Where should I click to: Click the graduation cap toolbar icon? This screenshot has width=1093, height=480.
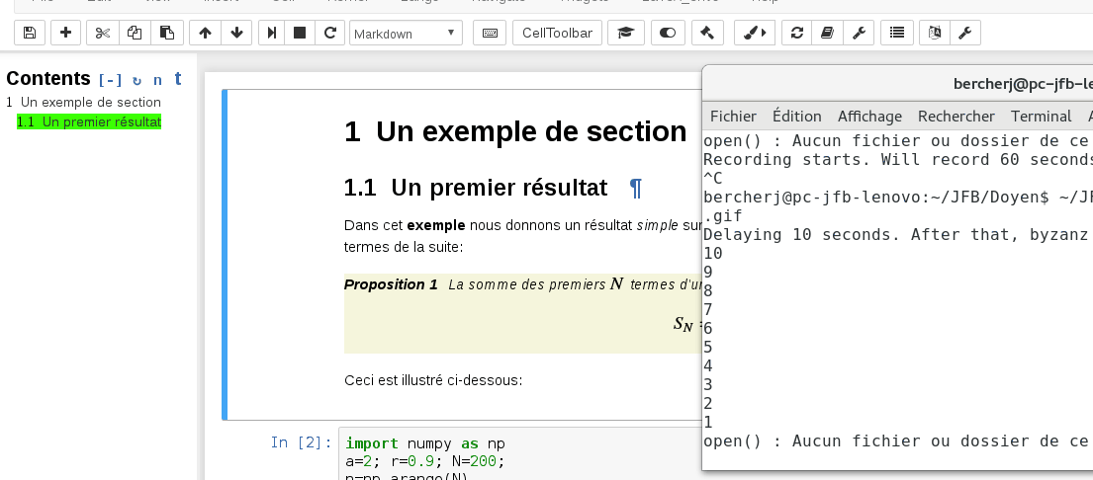(x=626, y=33)
